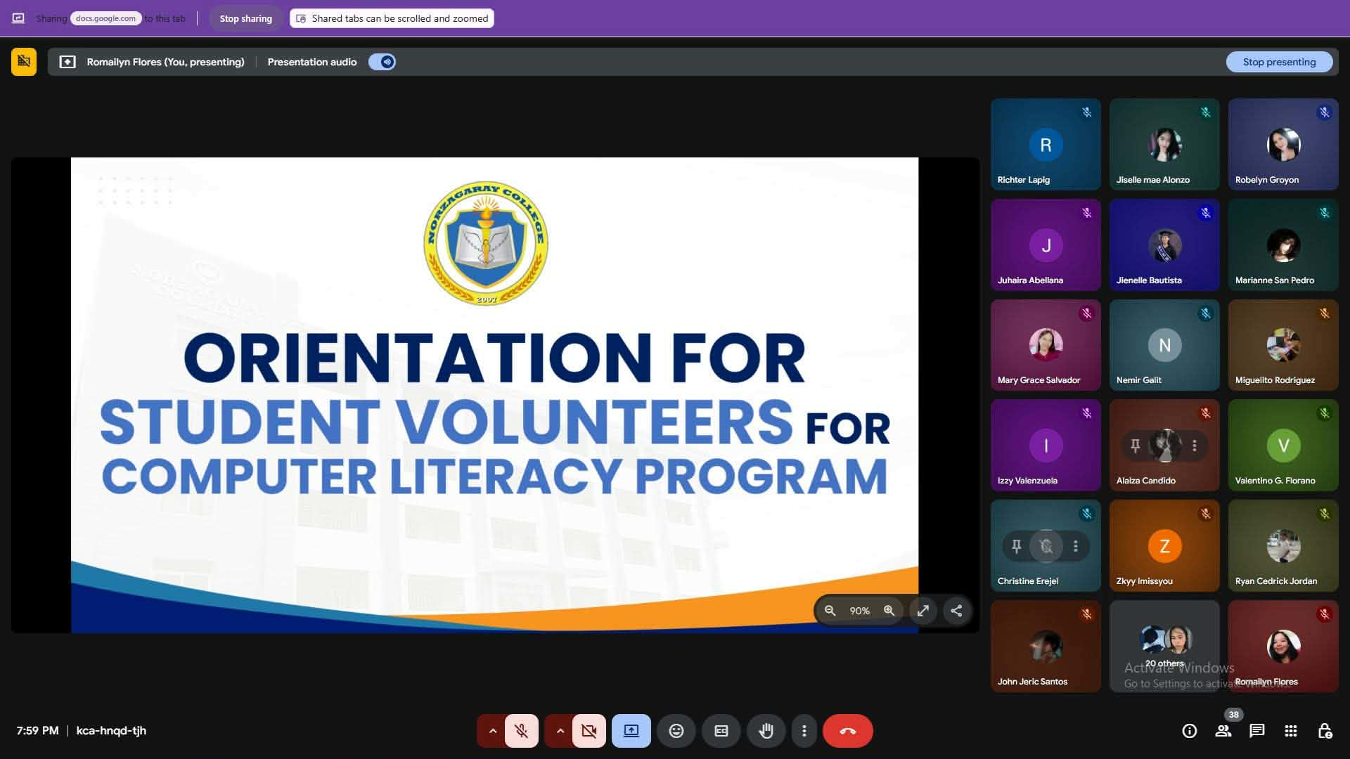The width and height of the screenshot is (1350, 759).
Task: Open meeting details info icon
Action: pyautogui.click(x=1189, y=731)
